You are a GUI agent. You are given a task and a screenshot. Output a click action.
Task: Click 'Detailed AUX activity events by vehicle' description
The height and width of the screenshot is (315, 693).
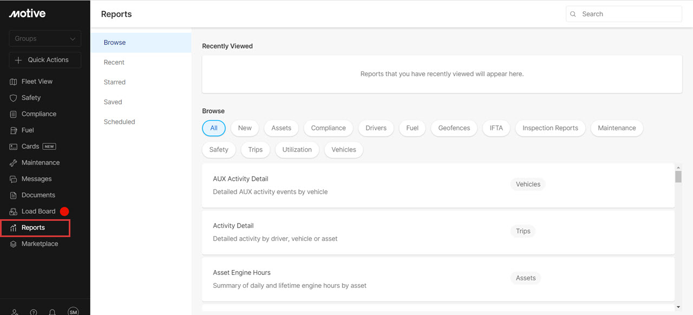(x=270, y=192)
